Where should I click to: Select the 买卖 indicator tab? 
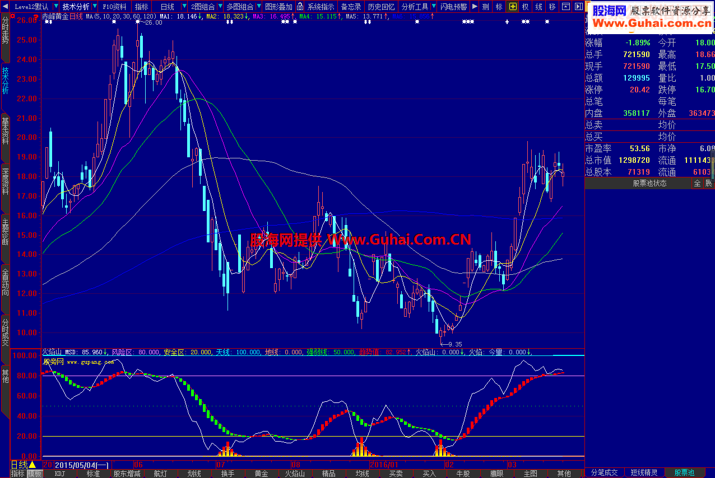[396, 474]
